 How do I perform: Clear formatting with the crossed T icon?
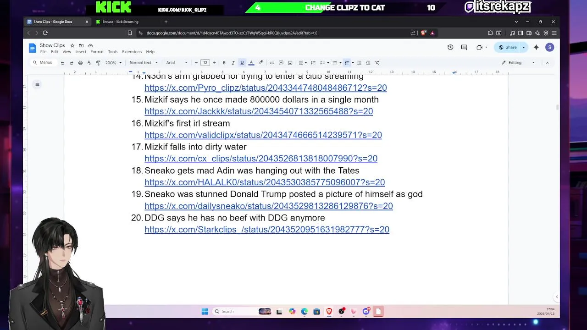click(x=377, y=63)
